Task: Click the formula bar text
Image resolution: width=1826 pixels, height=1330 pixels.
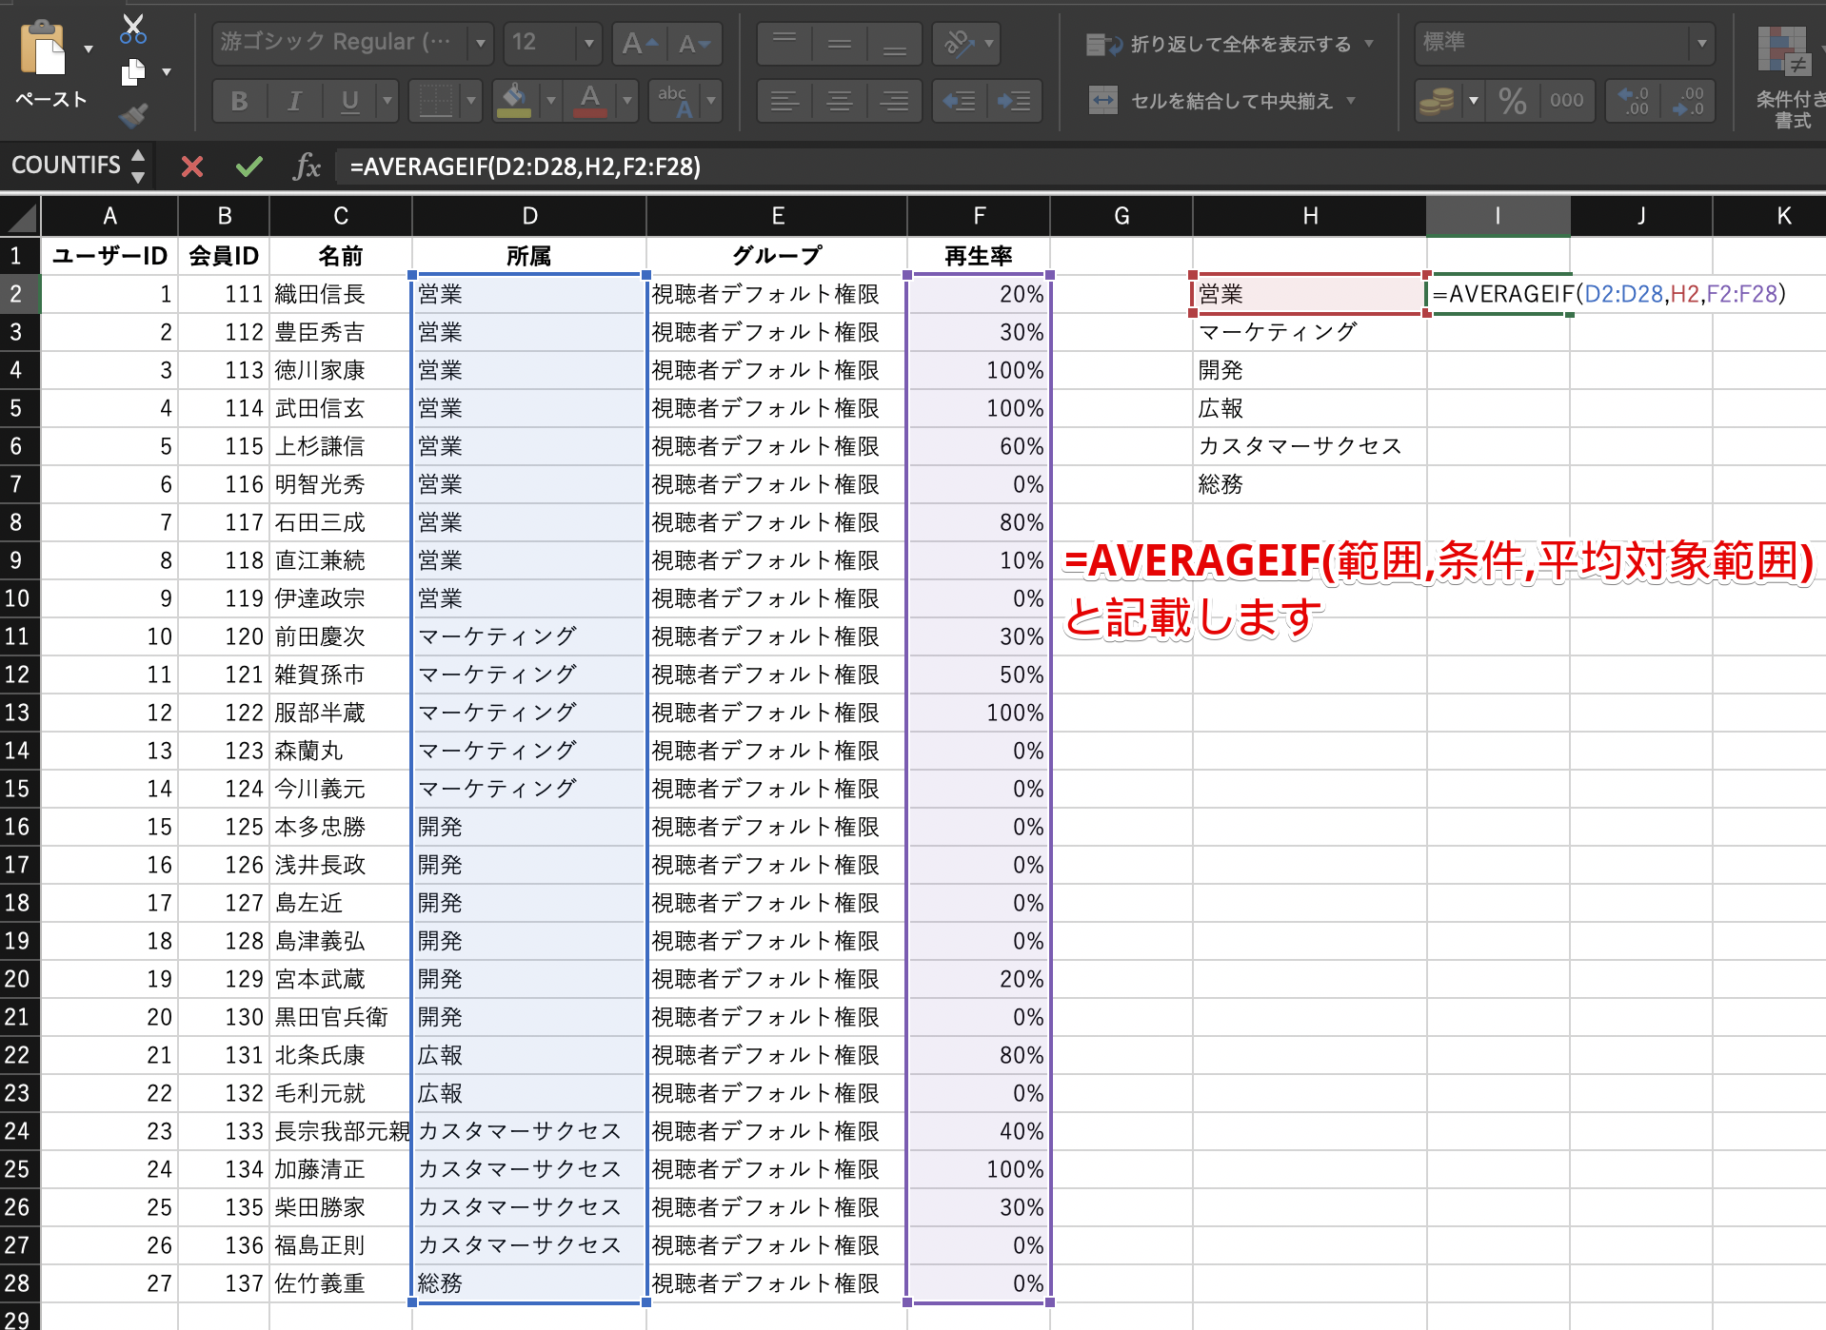Action: tap(525, 167)
